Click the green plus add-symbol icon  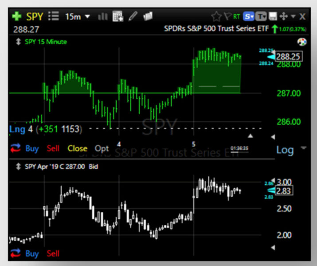coord(17,16)
